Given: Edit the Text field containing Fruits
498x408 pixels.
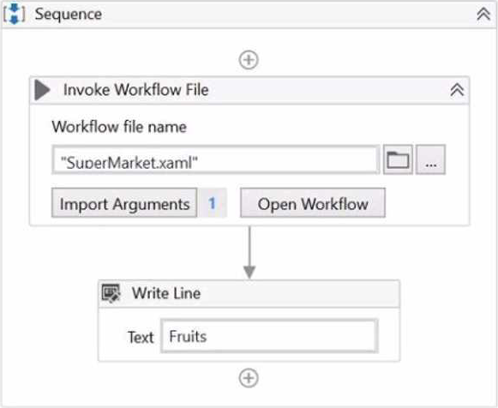Looking at the screenshot, I should pos(269,336).
